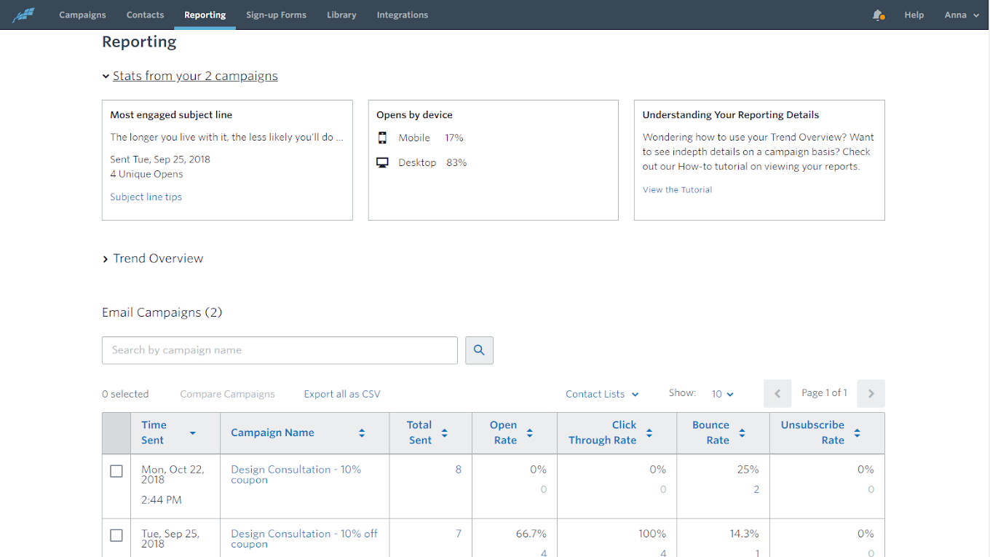Screen dimensions: 990x557
Task: Sort by Campaign Name arrows icon
Action: tap(362, 433)
